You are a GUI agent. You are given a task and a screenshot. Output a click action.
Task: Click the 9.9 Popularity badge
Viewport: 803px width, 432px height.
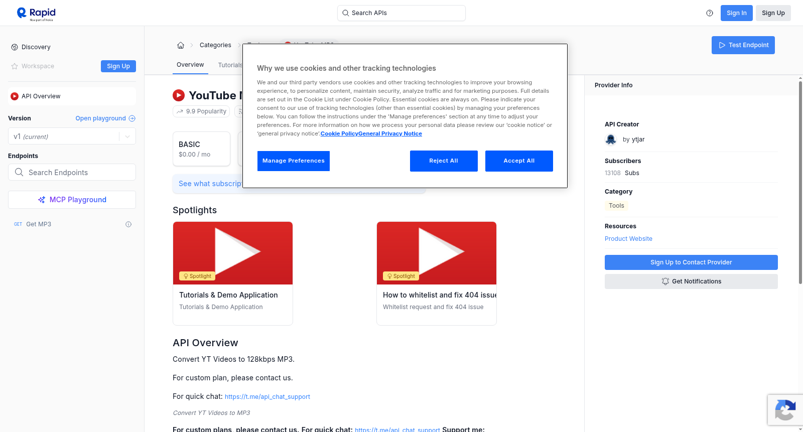[201, 111]
